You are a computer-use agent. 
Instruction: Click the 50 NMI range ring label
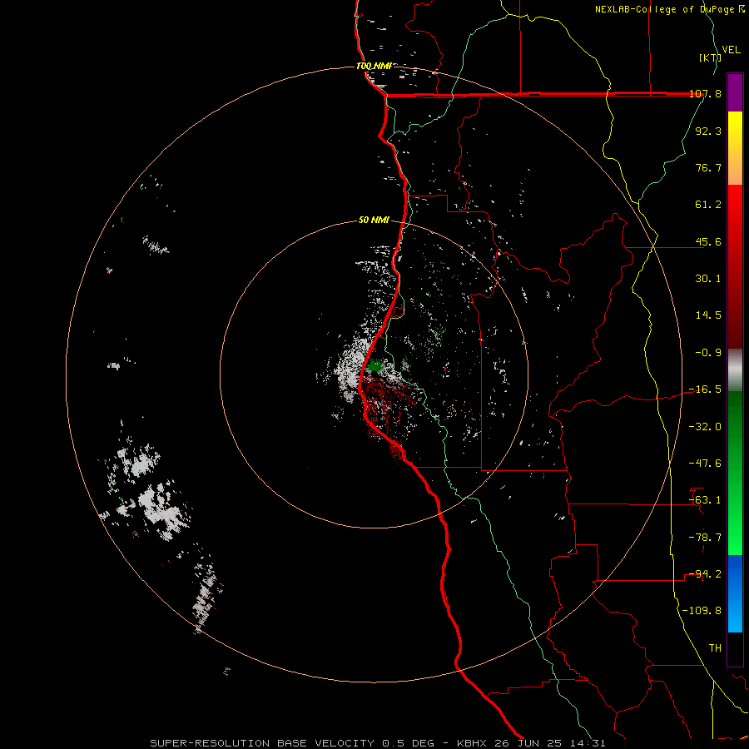(374, 220)
